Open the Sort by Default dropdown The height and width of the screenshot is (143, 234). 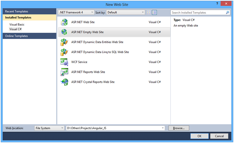click(126, 12)
